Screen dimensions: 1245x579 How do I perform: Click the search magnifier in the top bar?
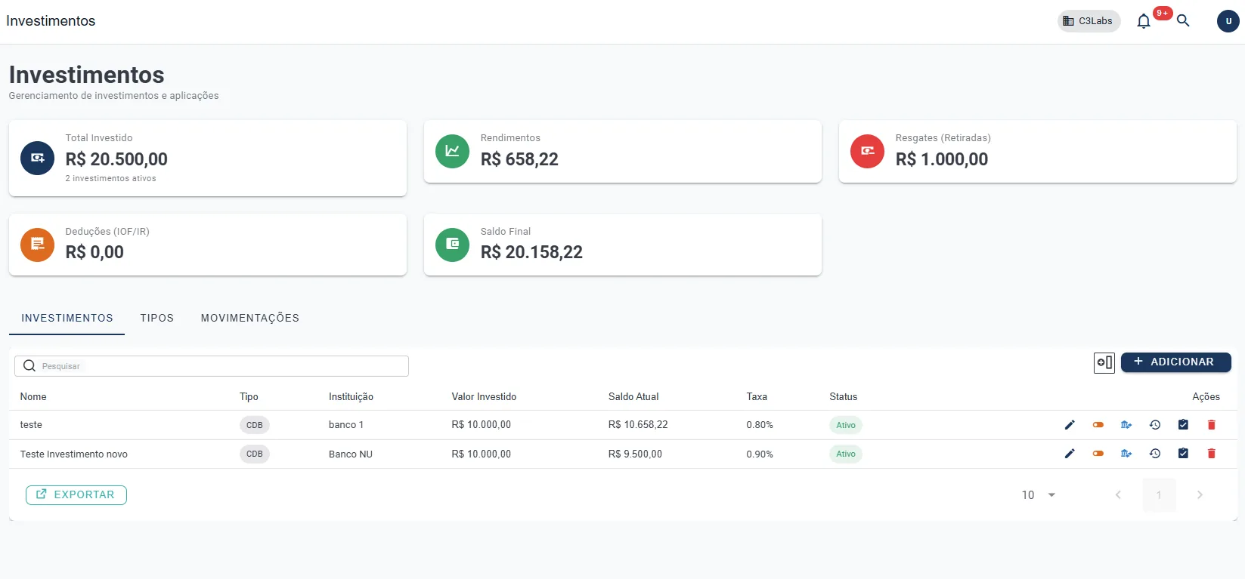[x=1184, y=21]
